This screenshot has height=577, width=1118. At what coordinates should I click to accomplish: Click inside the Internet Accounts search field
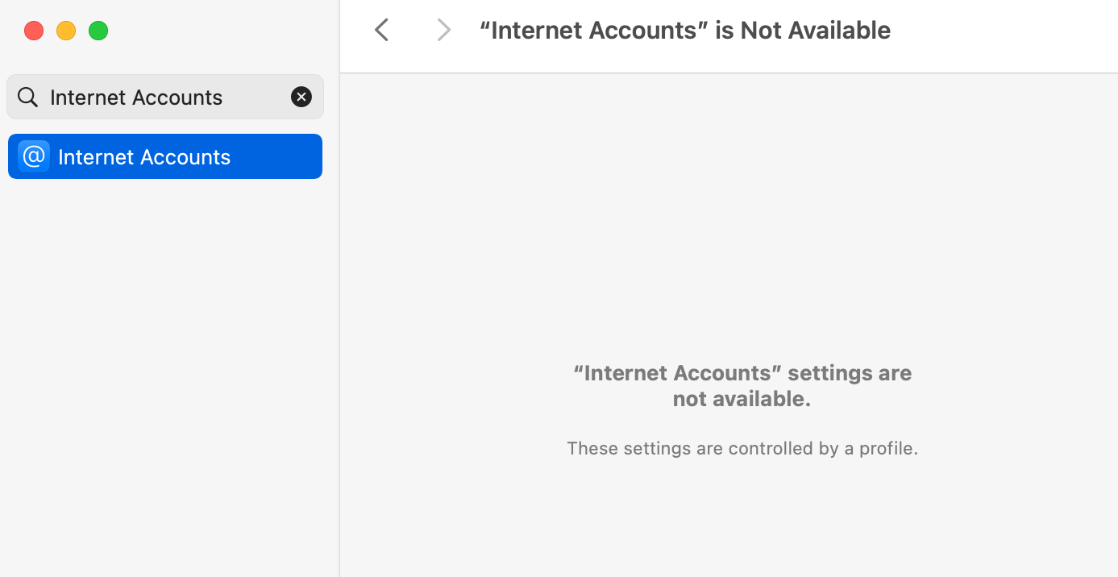point(165,98)
